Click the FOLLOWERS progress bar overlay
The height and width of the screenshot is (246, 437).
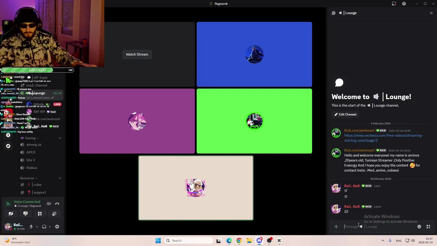pos(37,70)
